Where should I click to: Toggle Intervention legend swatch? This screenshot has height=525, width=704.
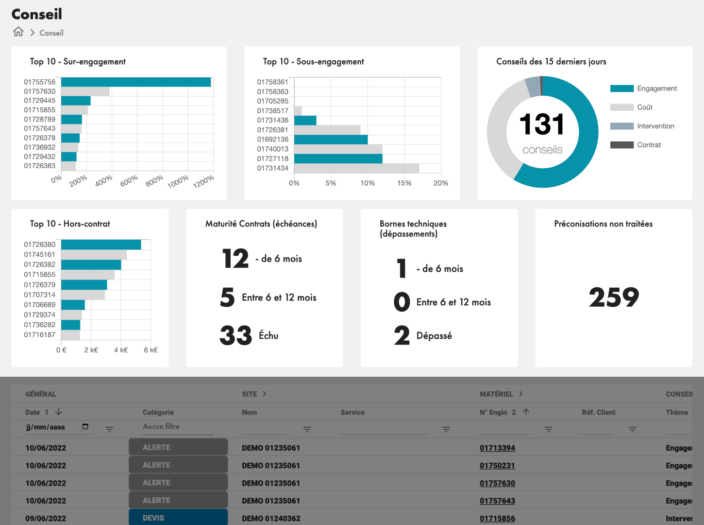(x=621, y=126)
